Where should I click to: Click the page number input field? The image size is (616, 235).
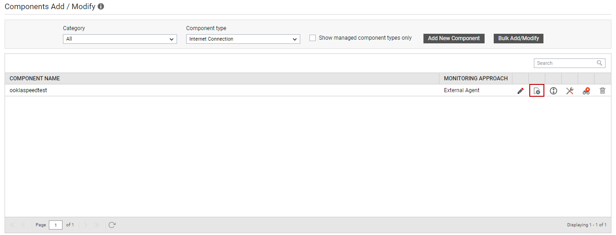(56, 225)
